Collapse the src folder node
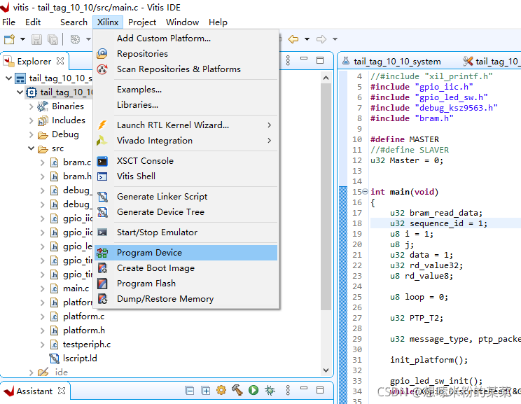Image resolution: width=521 pixels, height=404 pixels. click(x=32, y=148)
